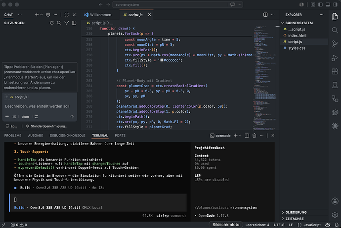Switch to the PORTS panel tab

click(120, 136)
